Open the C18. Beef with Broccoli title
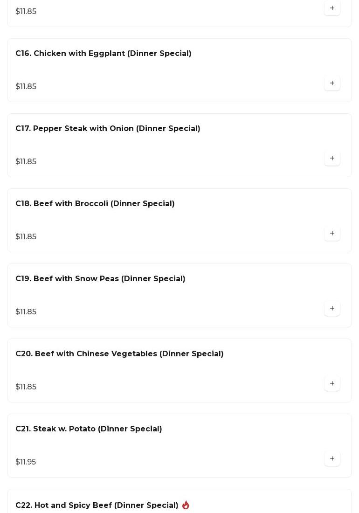The image size is (359, 513). (95, 204)
